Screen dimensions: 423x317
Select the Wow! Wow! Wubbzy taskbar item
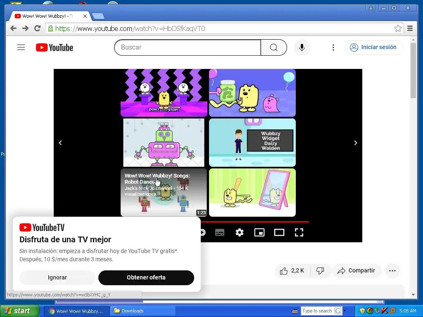76,311
